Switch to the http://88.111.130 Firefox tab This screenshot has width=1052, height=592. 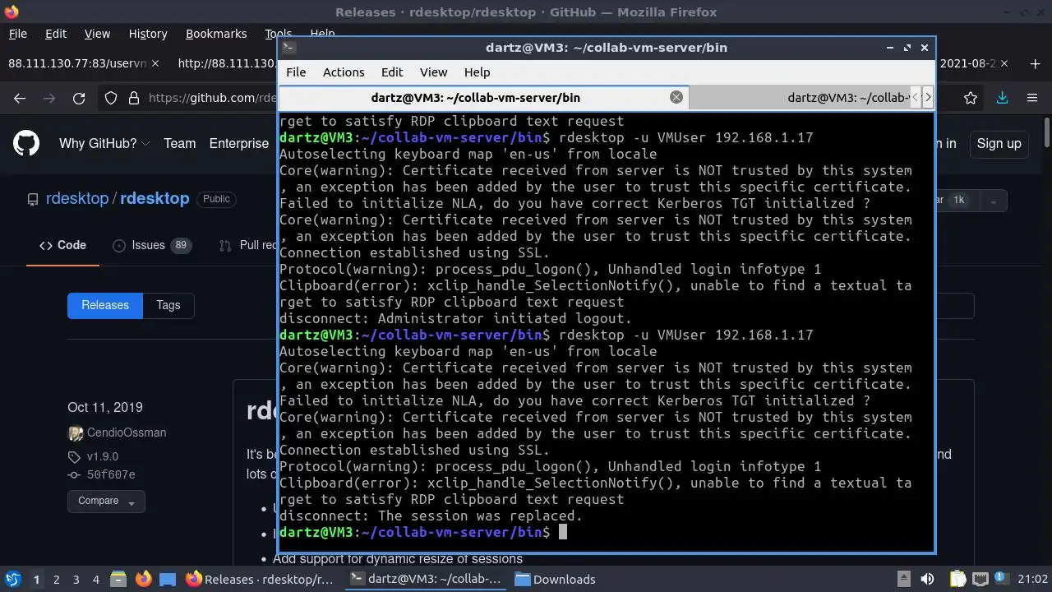(226, 63)
